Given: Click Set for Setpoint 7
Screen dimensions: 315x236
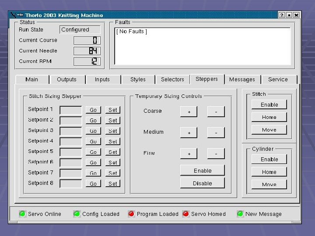Looking at the screenshot, I should point(113,173).
